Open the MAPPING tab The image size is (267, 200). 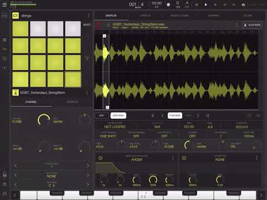click(214, 16)
